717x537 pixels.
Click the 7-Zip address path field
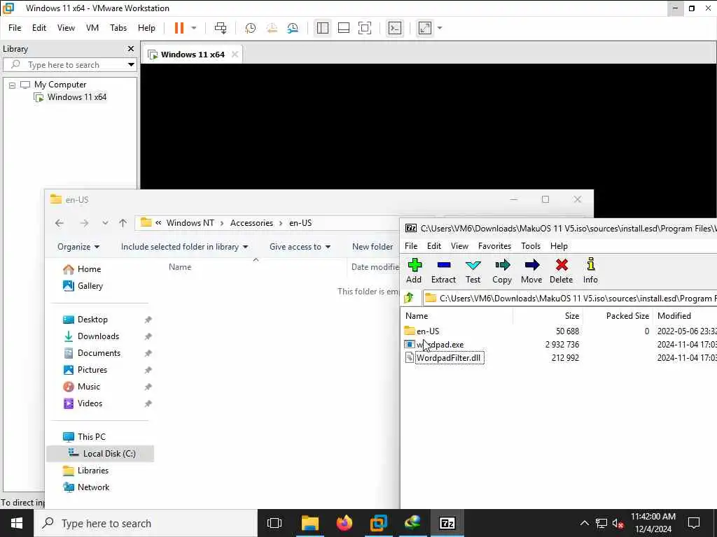tap(569, 298)
